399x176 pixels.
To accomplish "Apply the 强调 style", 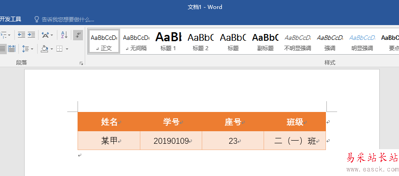I will [330, 41].
